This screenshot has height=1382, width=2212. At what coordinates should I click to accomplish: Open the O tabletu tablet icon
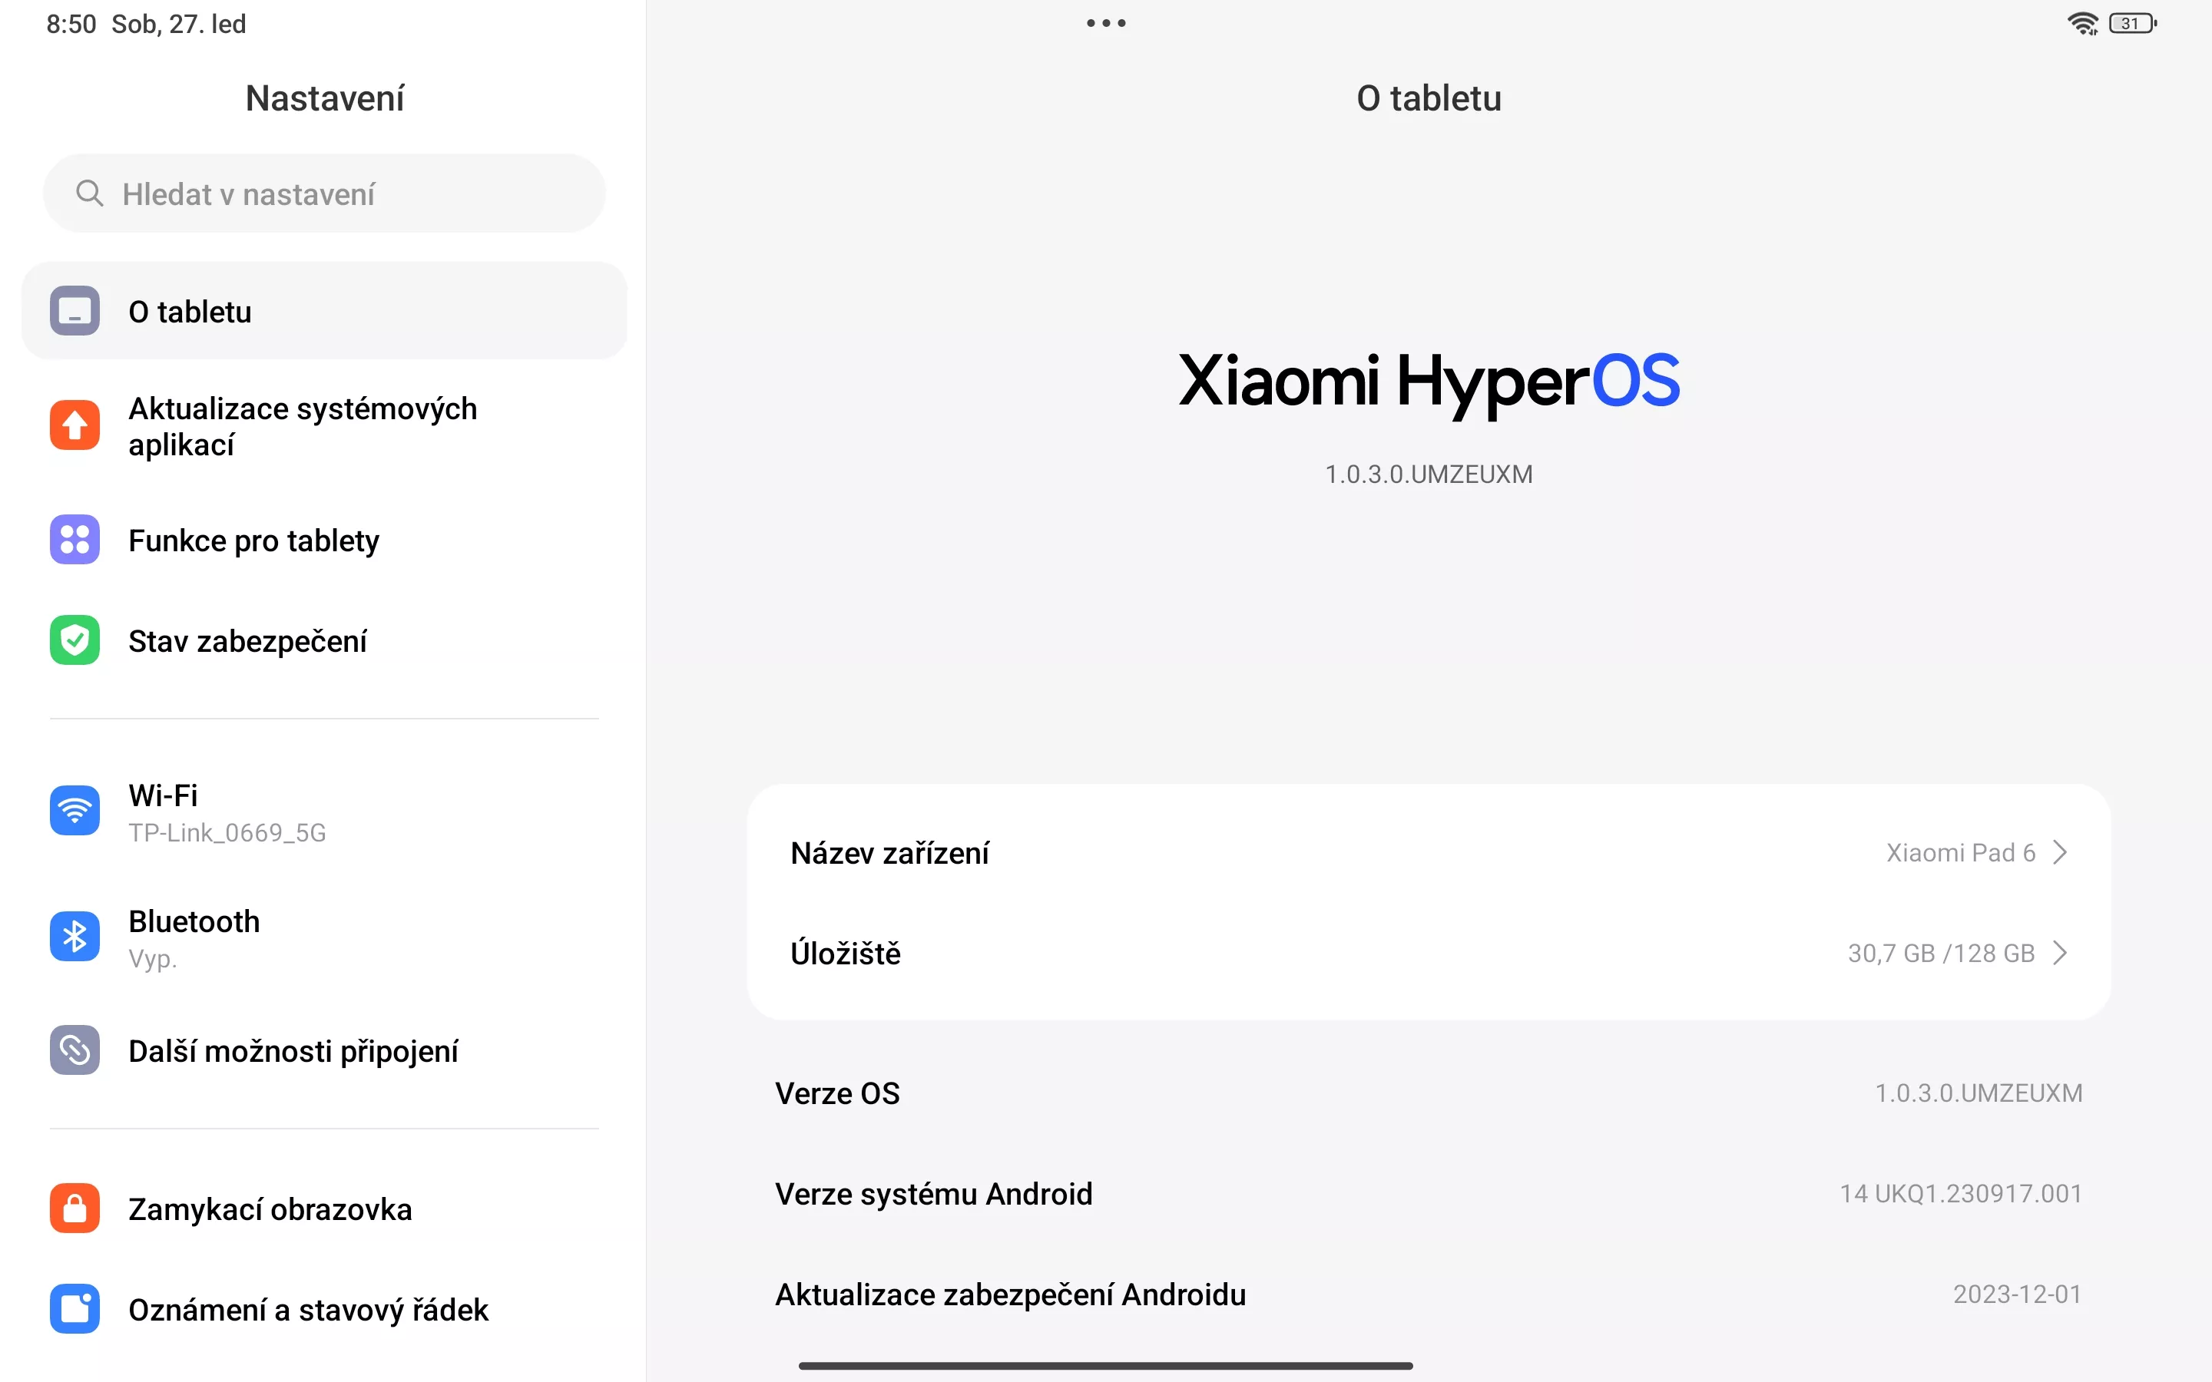tap(75, 311)
